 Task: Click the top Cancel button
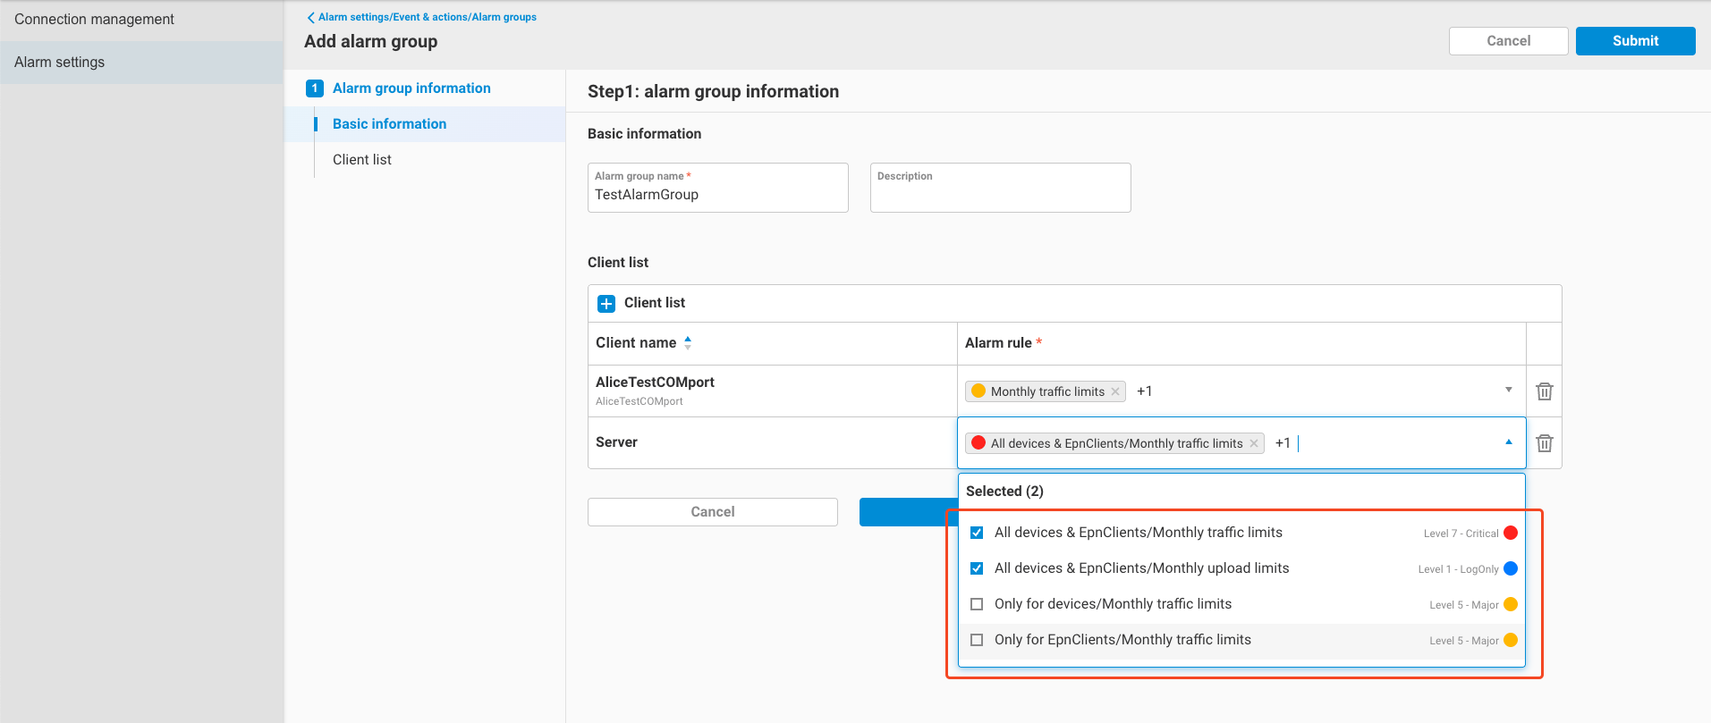click(x=1508, y=41)
